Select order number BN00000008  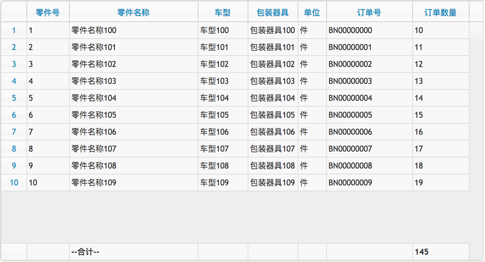pyautogui.click(x=370, y=166)
